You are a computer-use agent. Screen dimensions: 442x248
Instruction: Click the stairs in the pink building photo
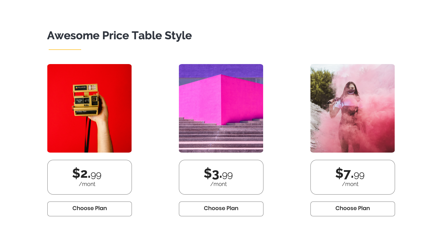[x=221, y=136]
